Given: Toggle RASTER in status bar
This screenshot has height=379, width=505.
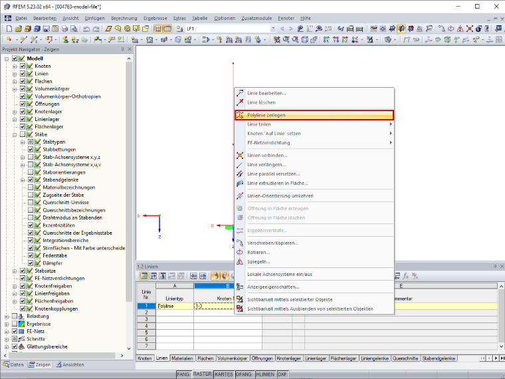Looking at the screenshot, I should click(x=202, y=374).
